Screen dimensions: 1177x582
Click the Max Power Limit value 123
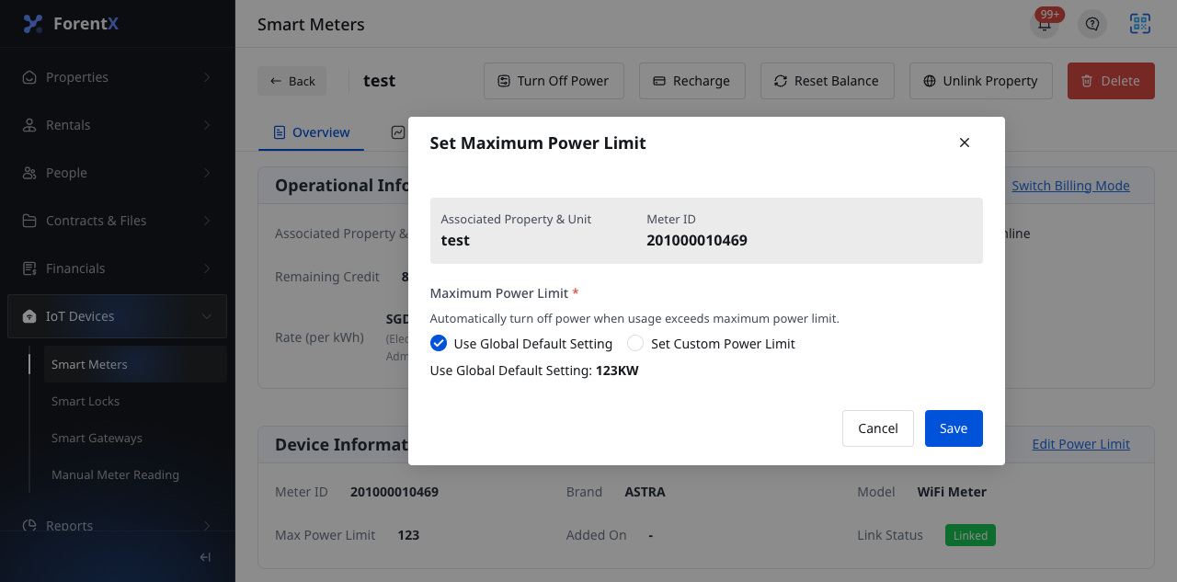[408, 535]
